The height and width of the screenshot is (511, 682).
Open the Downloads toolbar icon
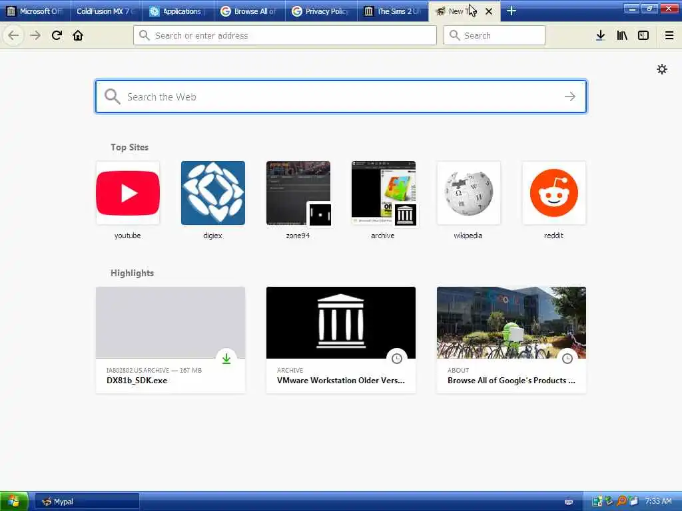tap(600, 35)
